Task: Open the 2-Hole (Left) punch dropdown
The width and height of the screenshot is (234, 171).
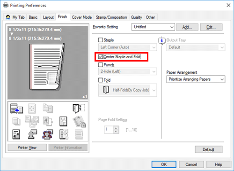Action: point(128,71)
